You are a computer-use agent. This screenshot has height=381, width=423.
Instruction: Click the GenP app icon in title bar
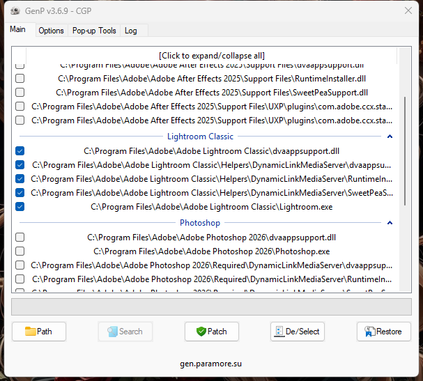tap(15, 10)
